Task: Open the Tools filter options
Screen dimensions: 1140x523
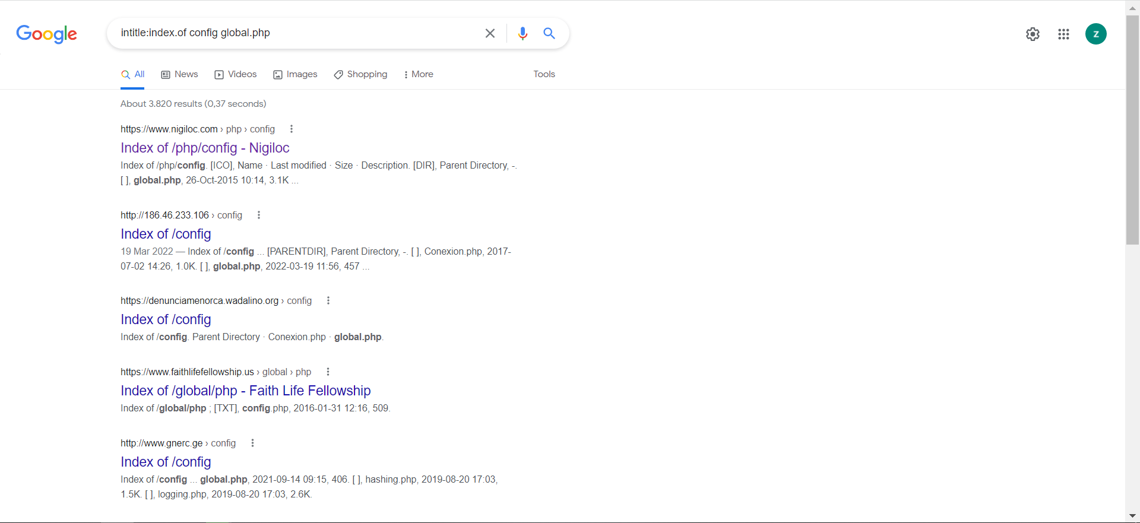Action: pos(544,74)
